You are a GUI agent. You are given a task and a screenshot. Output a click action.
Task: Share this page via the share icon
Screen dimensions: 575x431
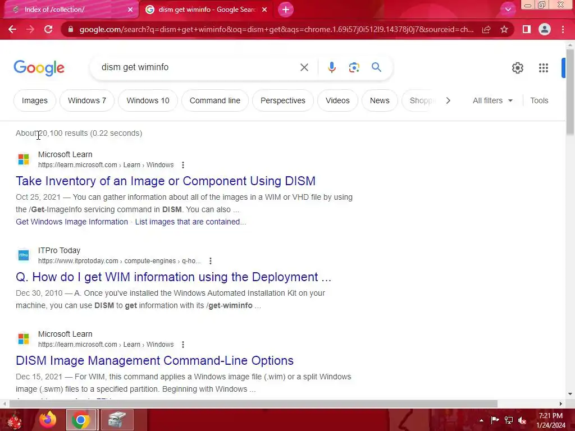(x=486, y=29)
